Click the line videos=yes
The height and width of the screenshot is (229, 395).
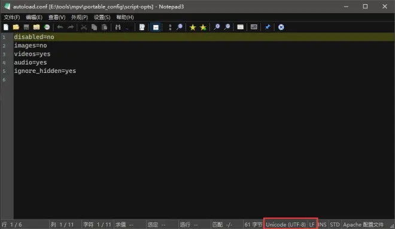[32, 54]
